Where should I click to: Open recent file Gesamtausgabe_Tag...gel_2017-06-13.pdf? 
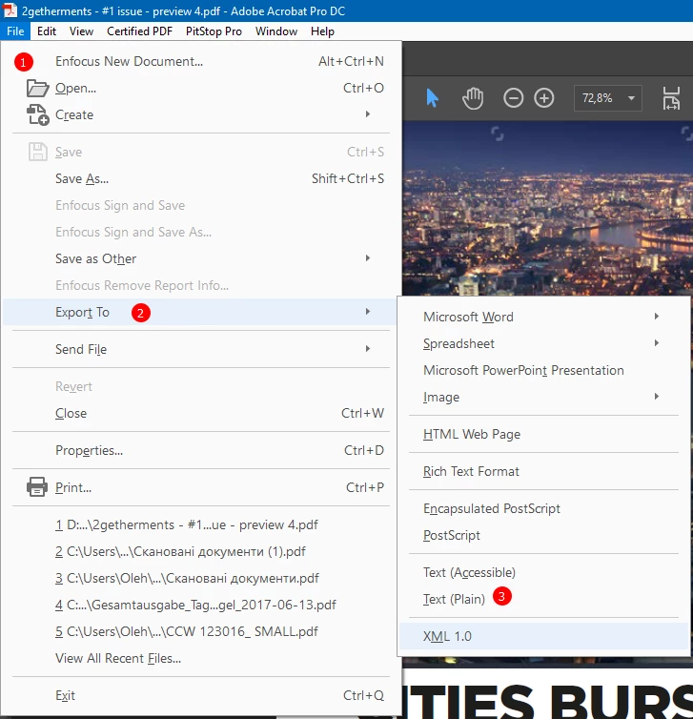(x=200, y=605)
